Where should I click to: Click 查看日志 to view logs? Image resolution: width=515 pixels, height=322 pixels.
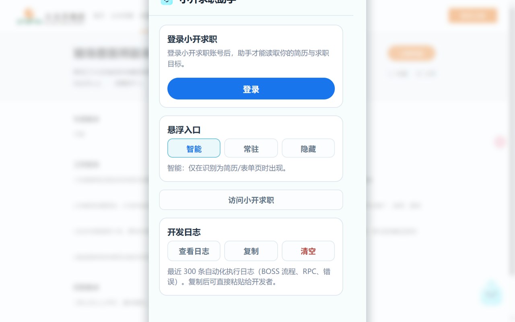pyautogui.click(x=194, y=251)
